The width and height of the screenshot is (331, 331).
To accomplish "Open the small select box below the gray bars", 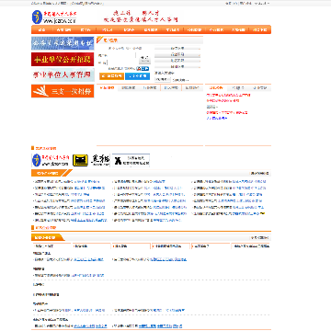I will pyautogui.click(x=163, y=79).
